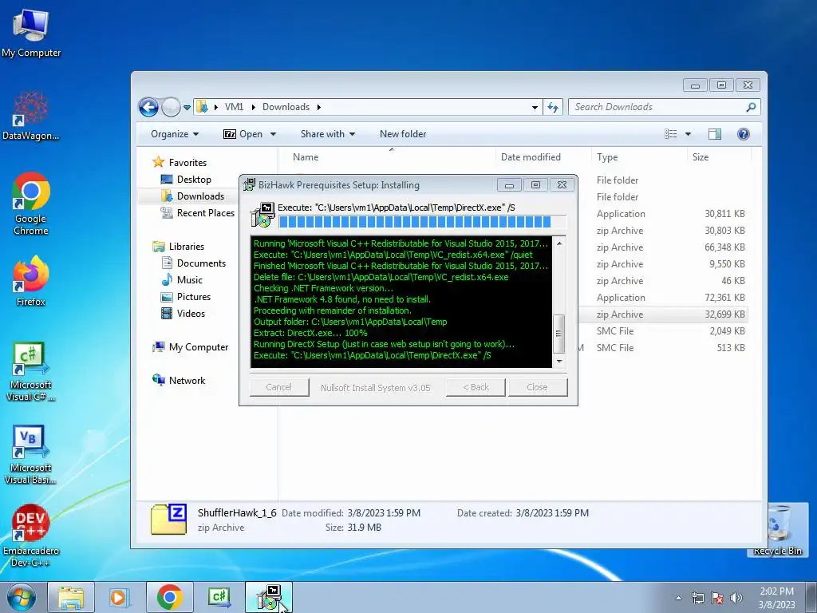The height and width of the screenshot is (613, 817).
Task: Open the DataWagon desktop shortcut
Action: (31, 116)
